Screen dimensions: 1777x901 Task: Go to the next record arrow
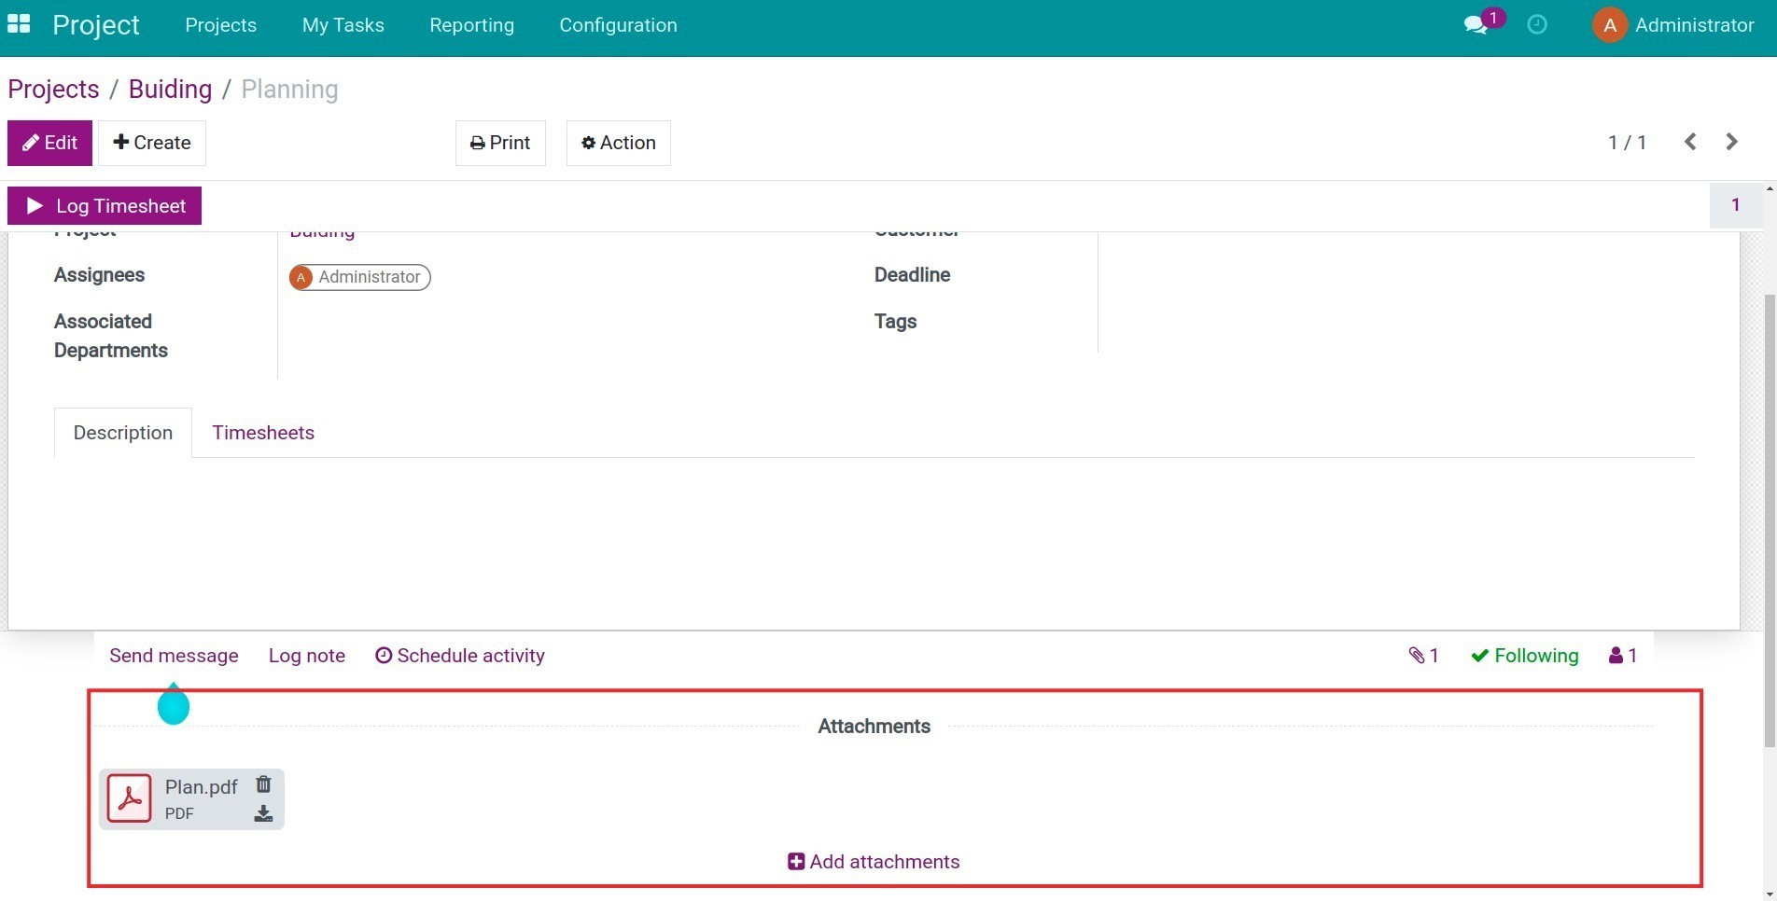(1731, 142)
